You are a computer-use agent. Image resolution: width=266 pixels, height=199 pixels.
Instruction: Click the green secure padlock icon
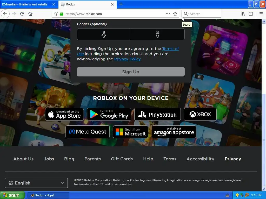tap(62, 14)
